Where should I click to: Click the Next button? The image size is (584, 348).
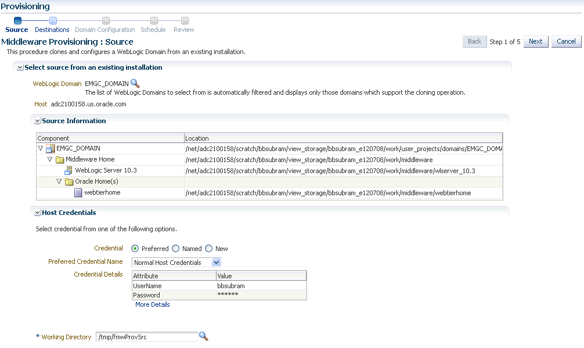point(536,41)
